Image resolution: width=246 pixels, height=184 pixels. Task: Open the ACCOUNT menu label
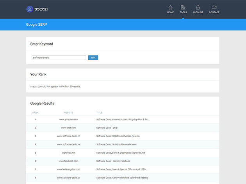pos(198,12)
